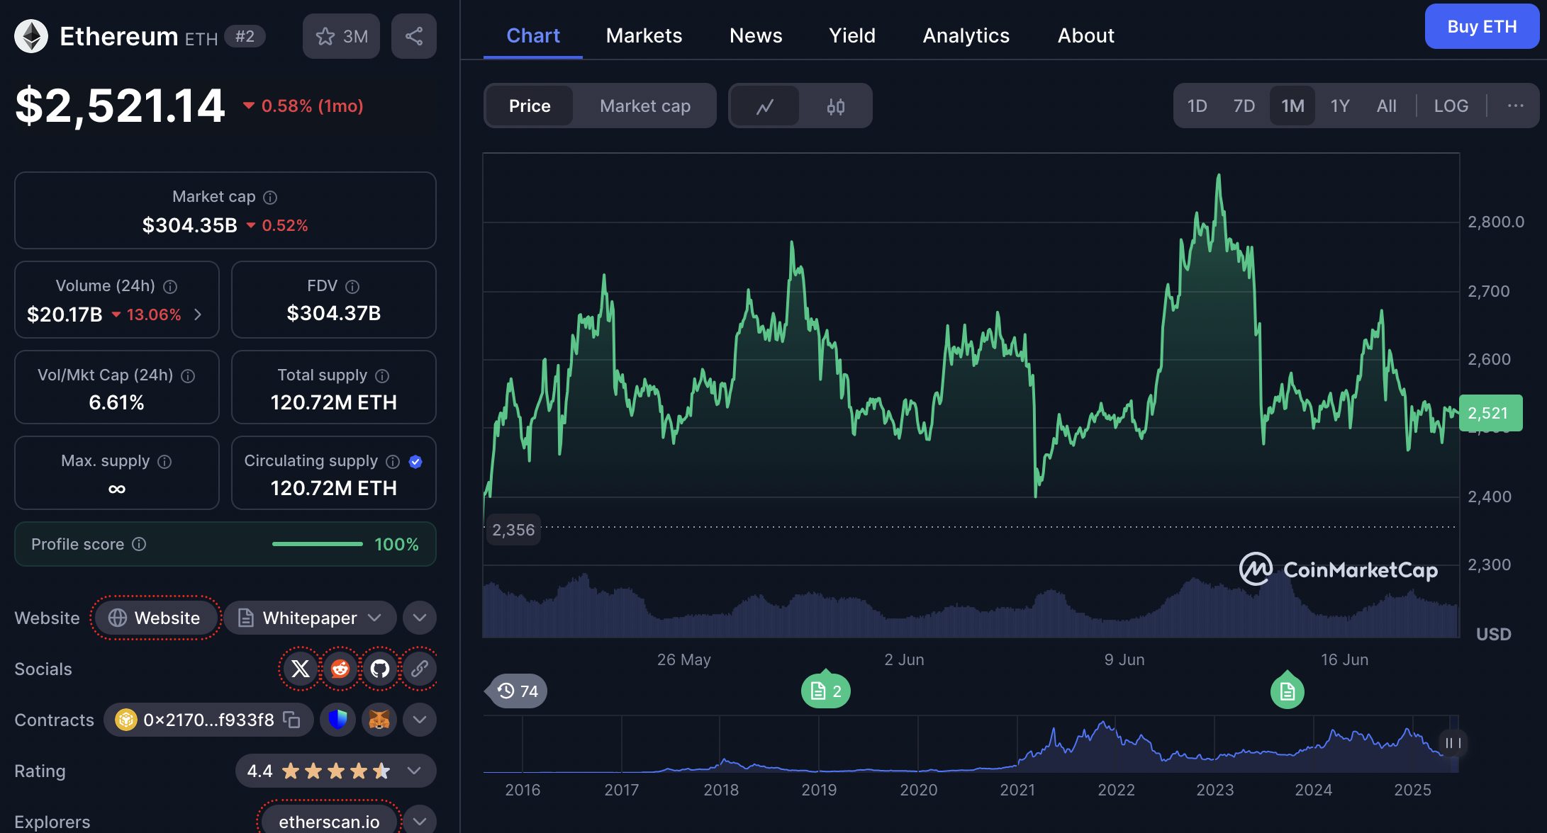
Task: Click the $2,521.14 price heading
Action: click(120, 106)
